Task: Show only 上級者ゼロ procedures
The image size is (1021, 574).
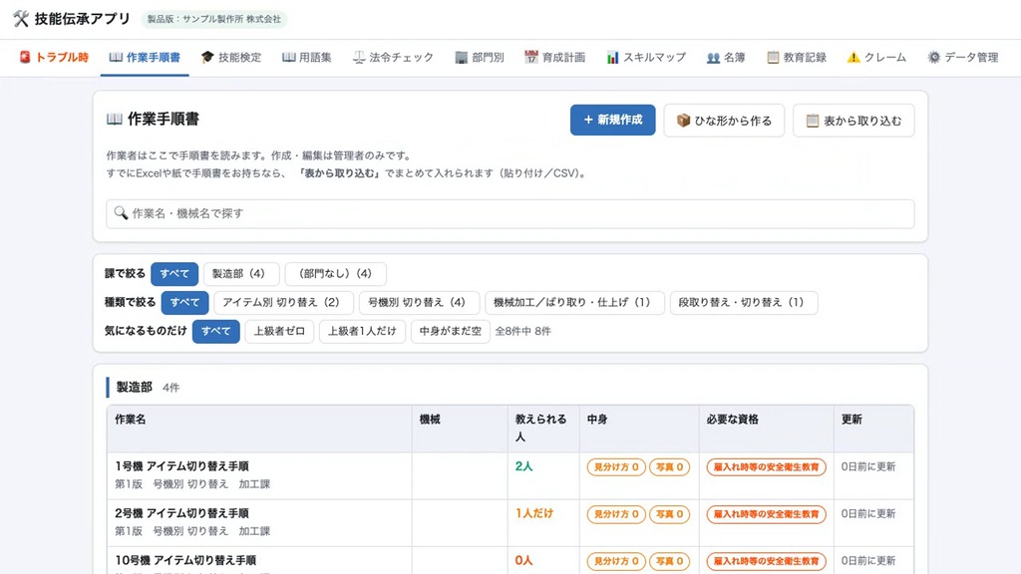Action: tap(279, 331)
